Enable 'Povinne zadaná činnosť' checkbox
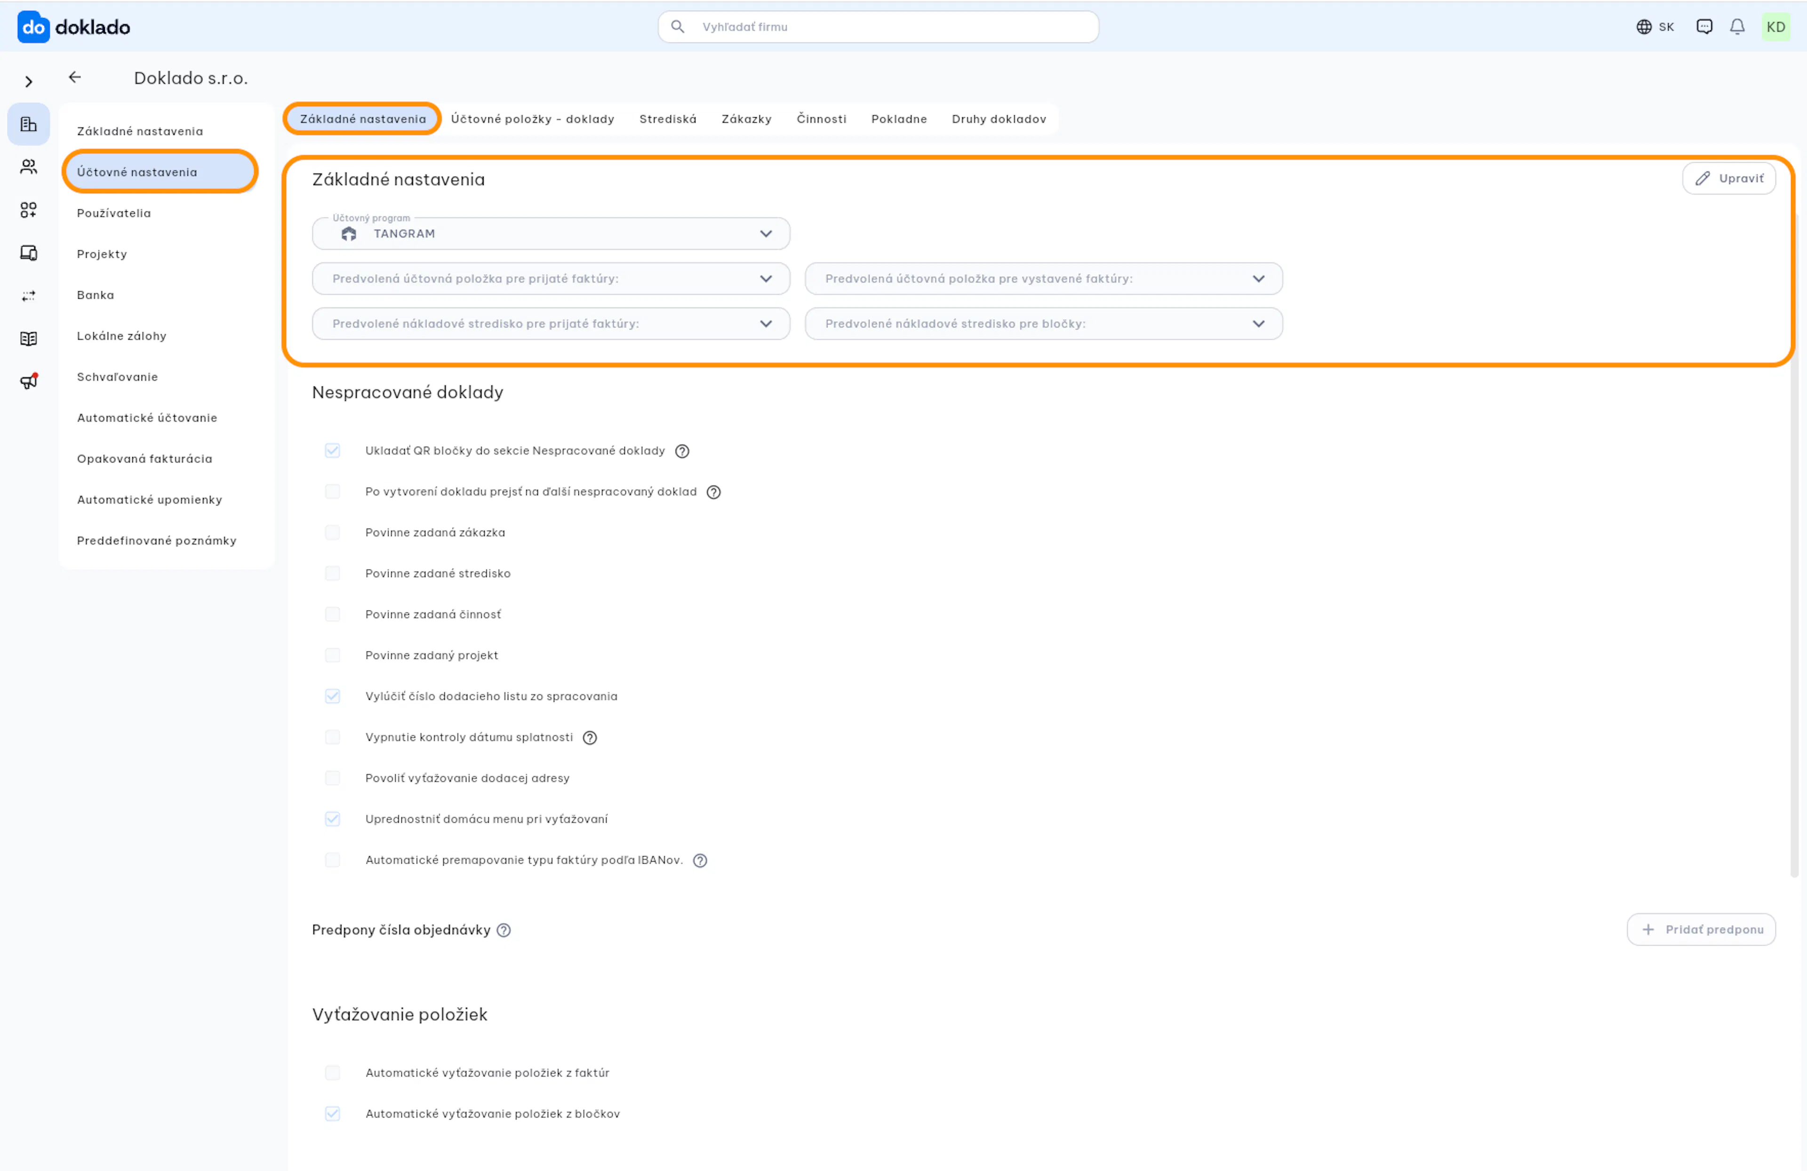Screen dimensions: 1807x1171 (332, 614)
